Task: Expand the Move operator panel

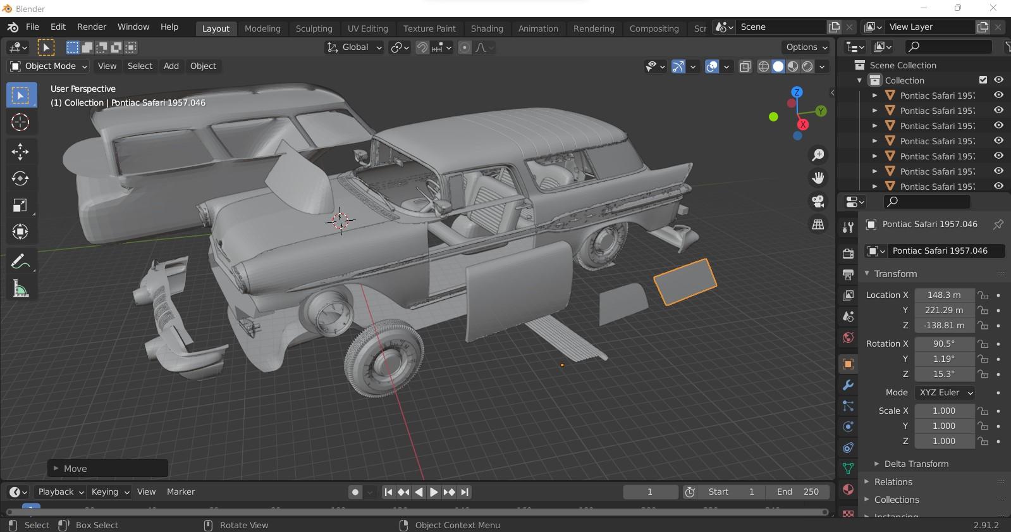Action: coord(107,469)
